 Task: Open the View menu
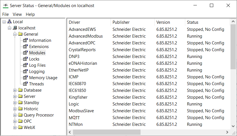click(17, 14)
